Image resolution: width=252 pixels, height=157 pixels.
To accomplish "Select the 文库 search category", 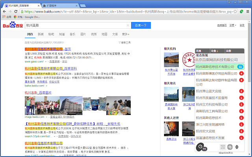I will (115, 34).
